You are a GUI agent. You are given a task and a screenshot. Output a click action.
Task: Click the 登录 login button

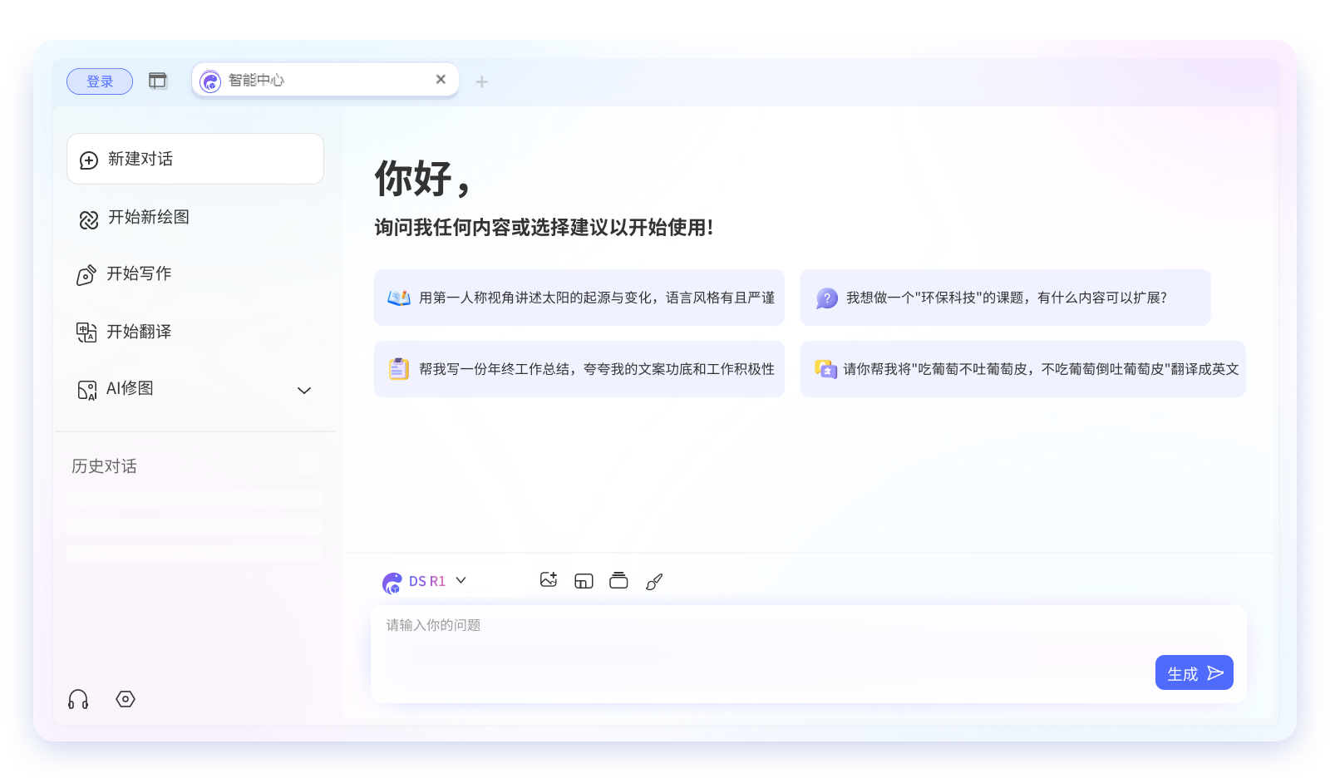click(x=99, y=81)
